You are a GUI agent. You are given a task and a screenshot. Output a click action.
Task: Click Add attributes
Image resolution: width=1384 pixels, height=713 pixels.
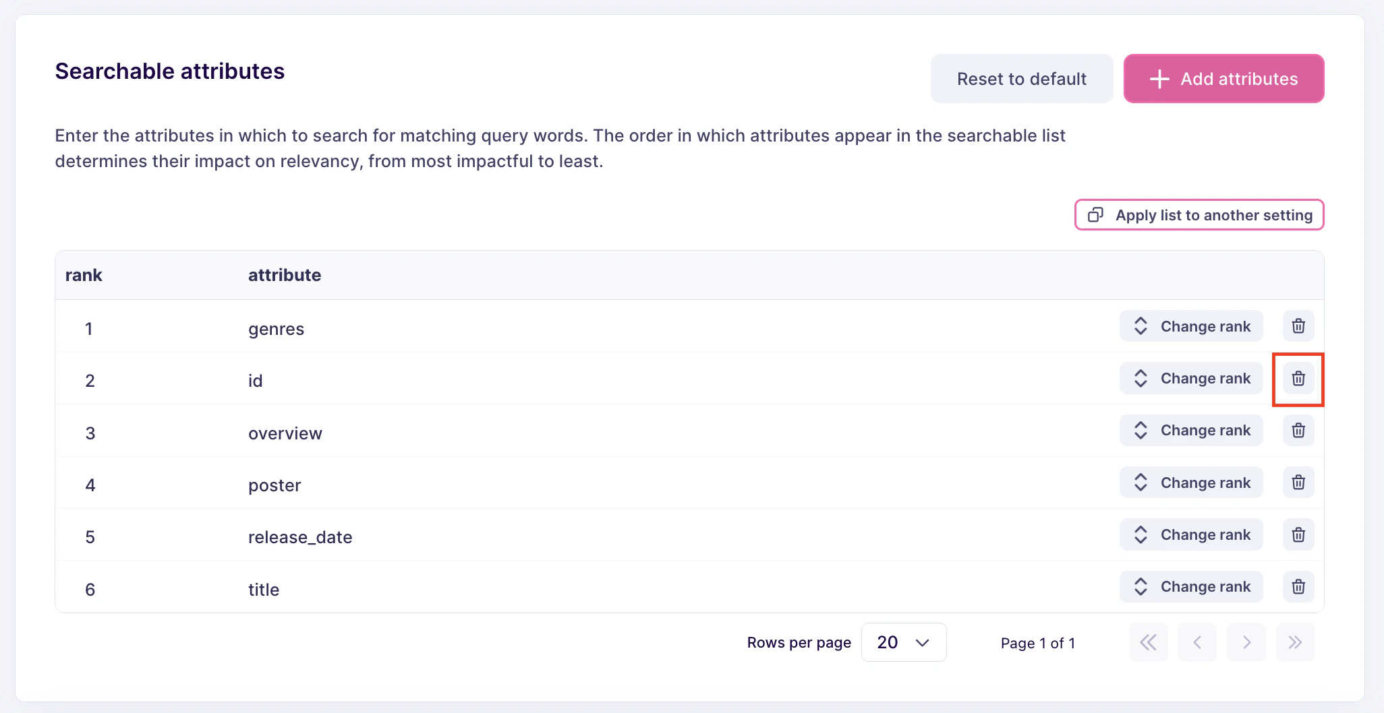click(1223, 79)
